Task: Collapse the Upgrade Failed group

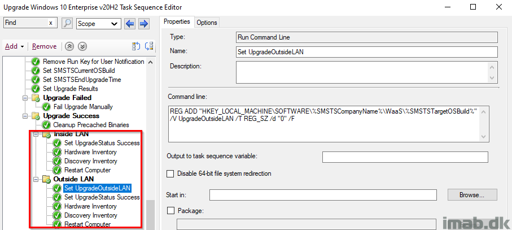Action: 25,98
